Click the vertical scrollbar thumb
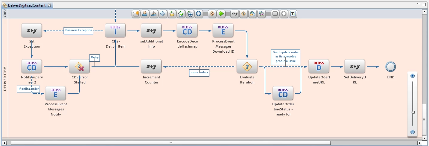429x146 pixels. tap(424, 119)
